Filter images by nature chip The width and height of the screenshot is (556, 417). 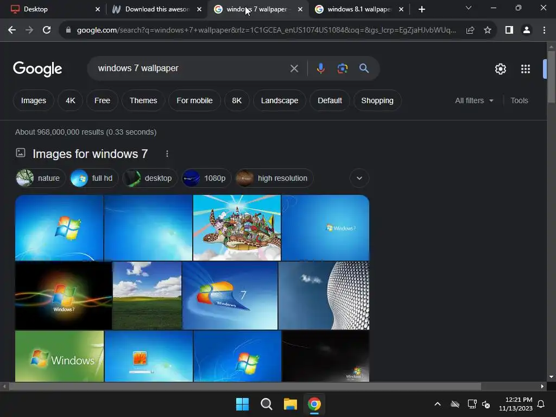point(40,178)
